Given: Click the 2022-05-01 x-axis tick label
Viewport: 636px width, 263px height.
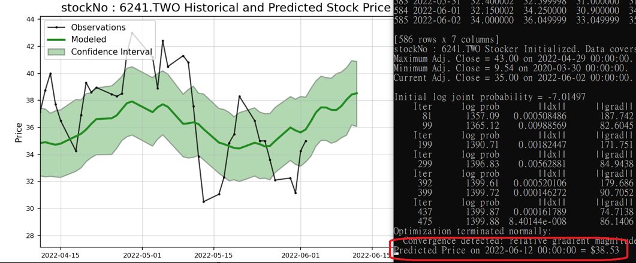Looking at the screenshot, I should coord(143,256).
